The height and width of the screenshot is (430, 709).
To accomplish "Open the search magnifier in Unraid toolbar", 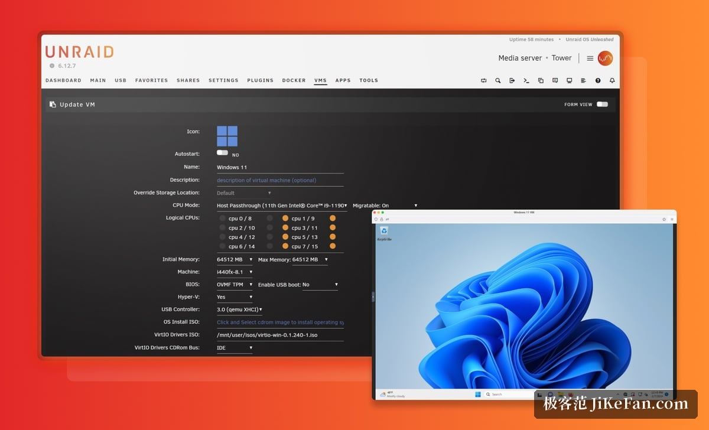I will click(x=498, y=80).
